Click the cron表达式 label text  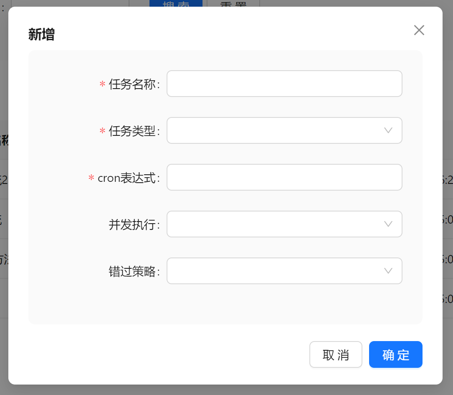(x=127, y=178)
